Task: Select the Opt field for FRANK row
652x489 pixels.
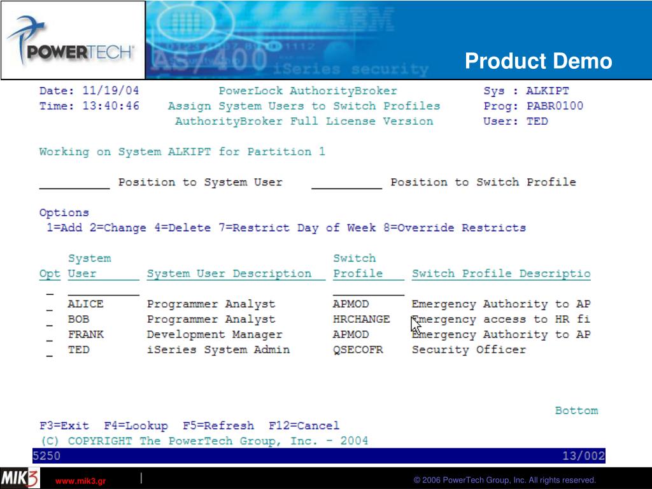Action: tap(50, 336)
